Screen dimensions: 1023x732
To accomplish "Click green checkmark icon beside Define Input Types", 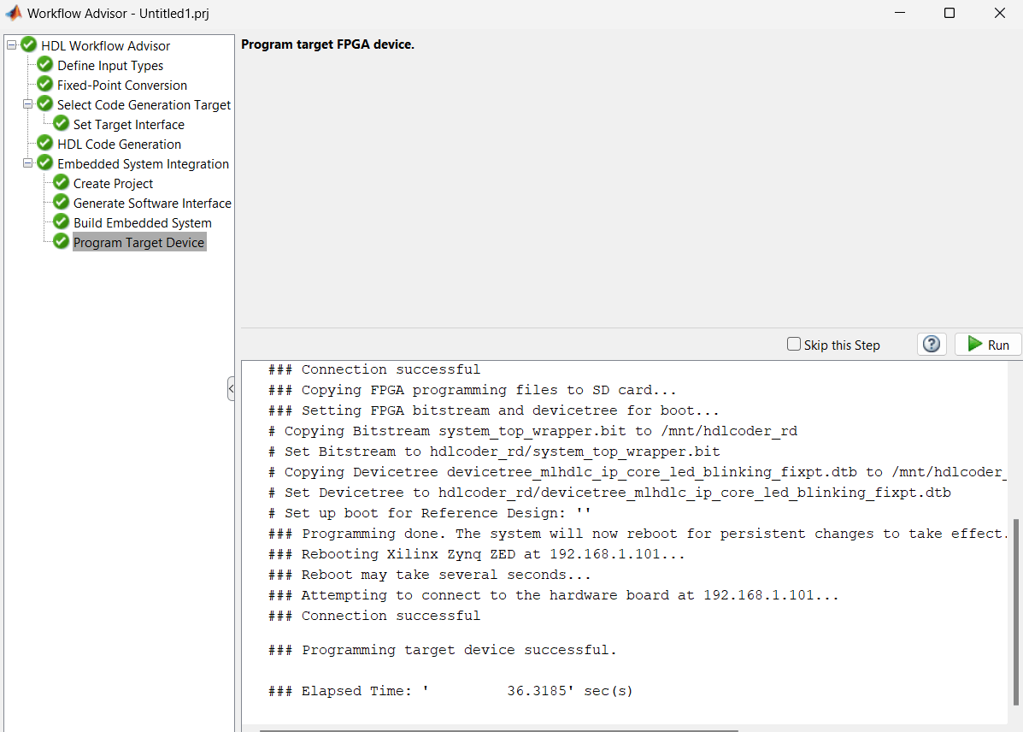I will coord(45,65).
